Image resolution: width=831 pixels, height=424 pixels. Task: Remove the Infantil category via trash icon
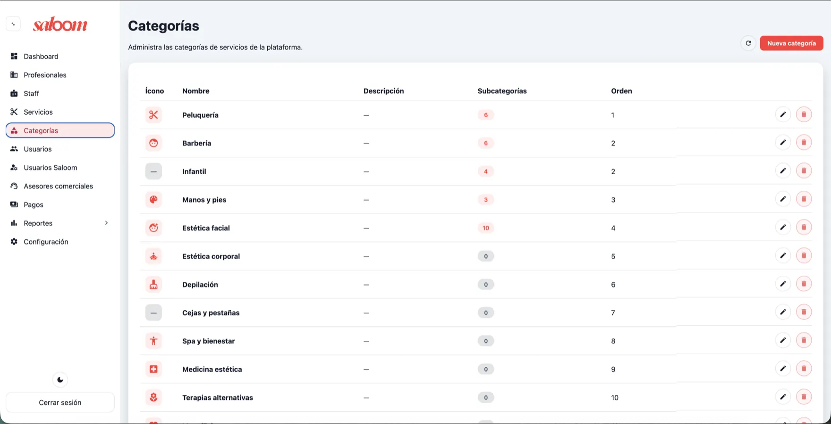(804, 170)
